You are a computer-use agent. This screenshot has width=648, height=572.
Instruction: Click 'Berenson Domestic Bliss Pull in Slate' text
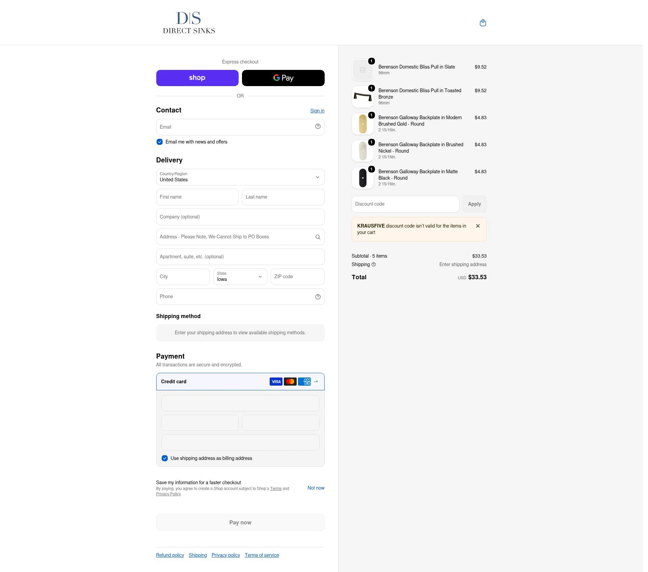(x=416, y=67)
